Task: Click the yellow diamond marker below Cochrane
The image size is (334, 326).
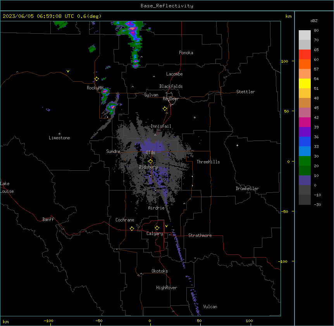Action: (132, 228)
